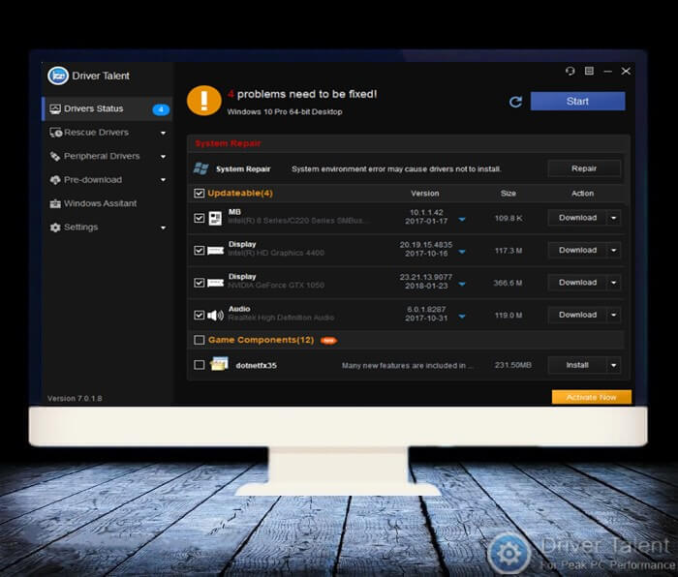
Task: Open the support headset icon
Action: click(x=570, y=71)
